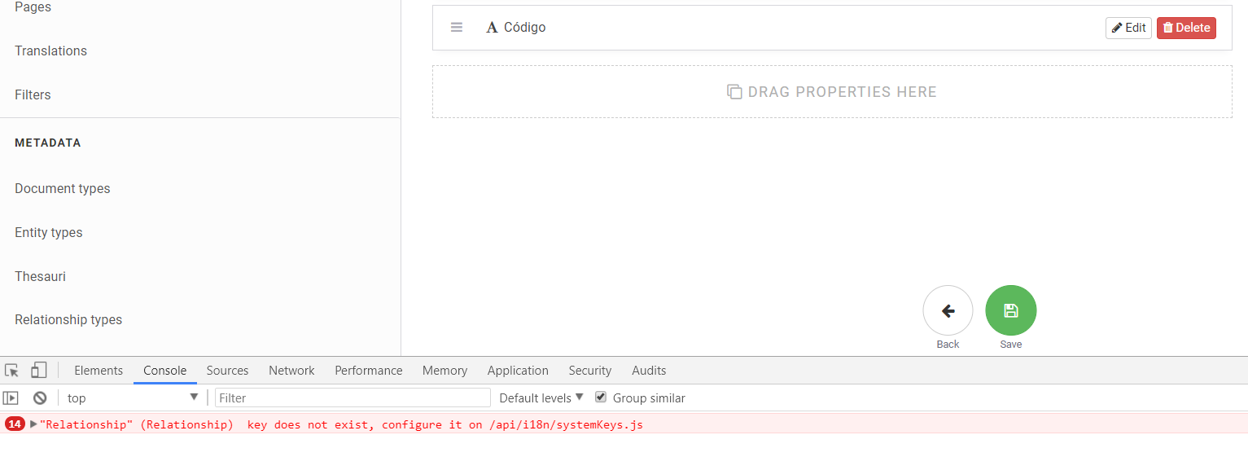The width and height of the screenshot is (1248, 470).
Task: Go to Document types
Action: pos(63,188)
